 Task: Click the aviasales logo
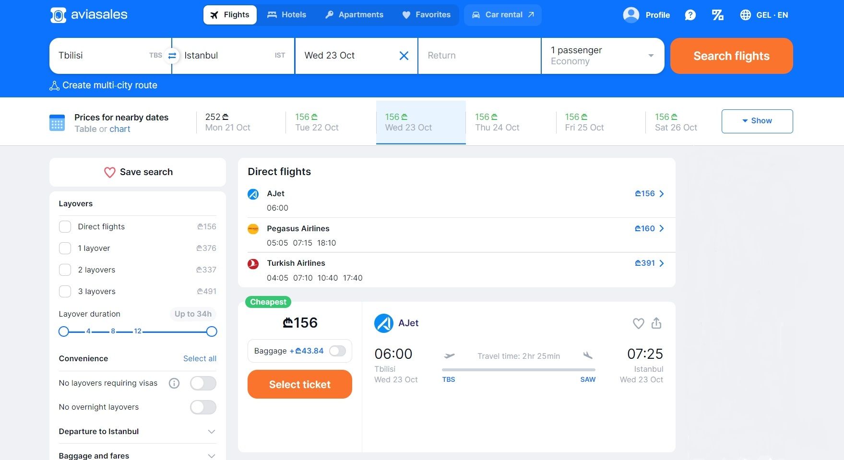click(89, 15)
